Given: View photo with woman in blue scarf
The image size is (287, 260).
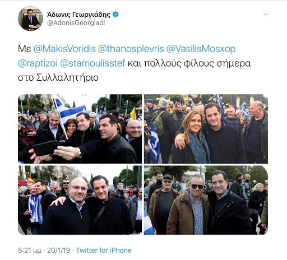Looking at the screenshot, I should point(206,129).
